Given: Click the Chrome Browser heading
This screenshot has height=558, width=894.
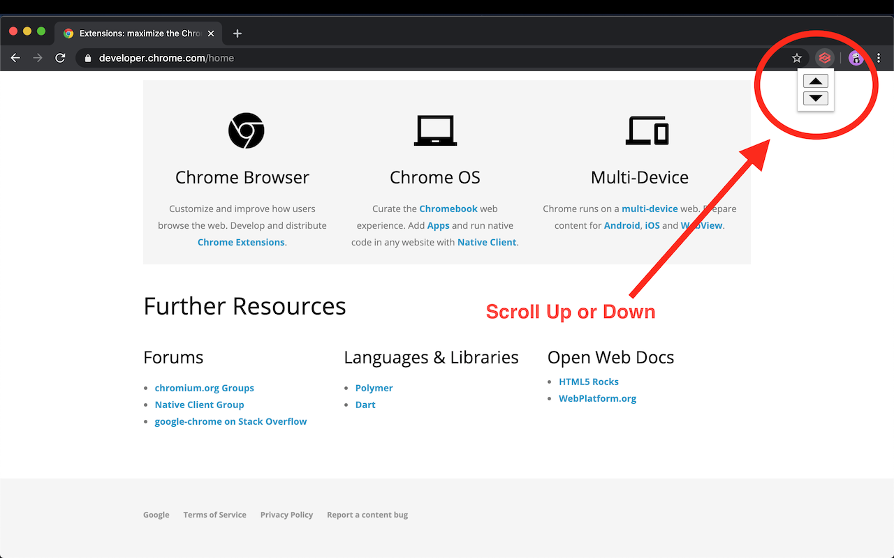Looking at the screenshot, I should (242, 177).
